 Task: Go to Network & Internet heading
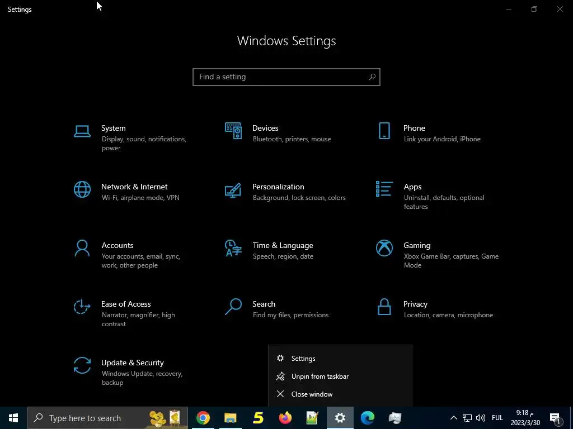134,187
